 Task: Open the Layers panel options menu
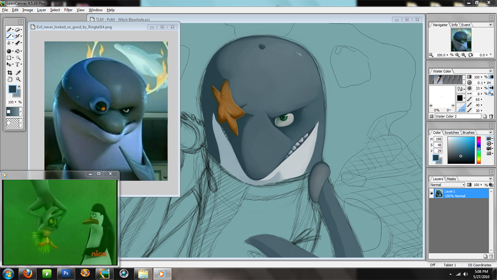tap(490, 179)
